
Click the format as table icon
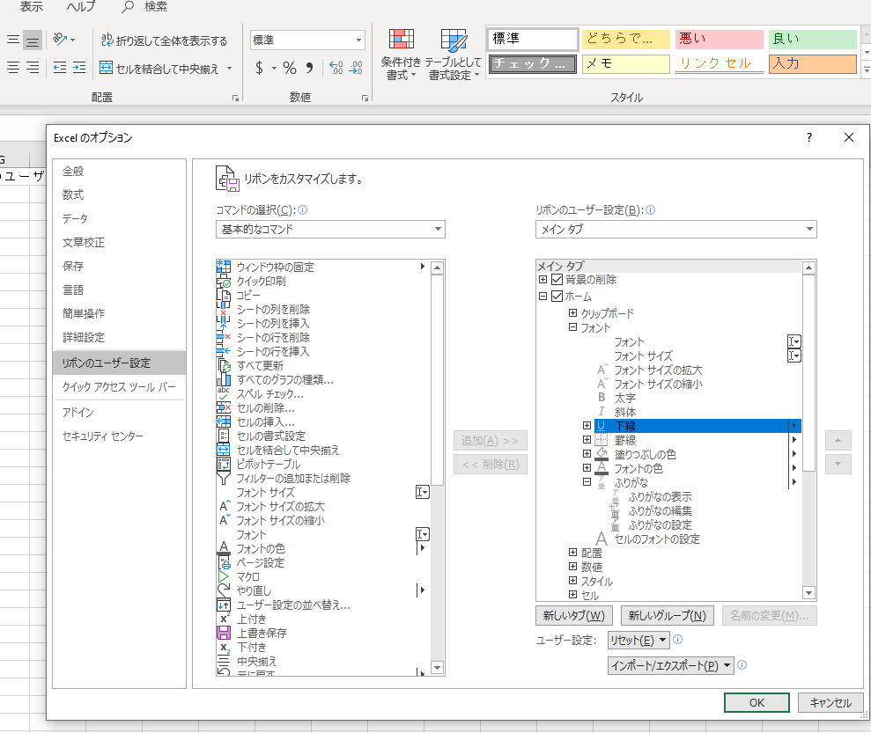454,54
